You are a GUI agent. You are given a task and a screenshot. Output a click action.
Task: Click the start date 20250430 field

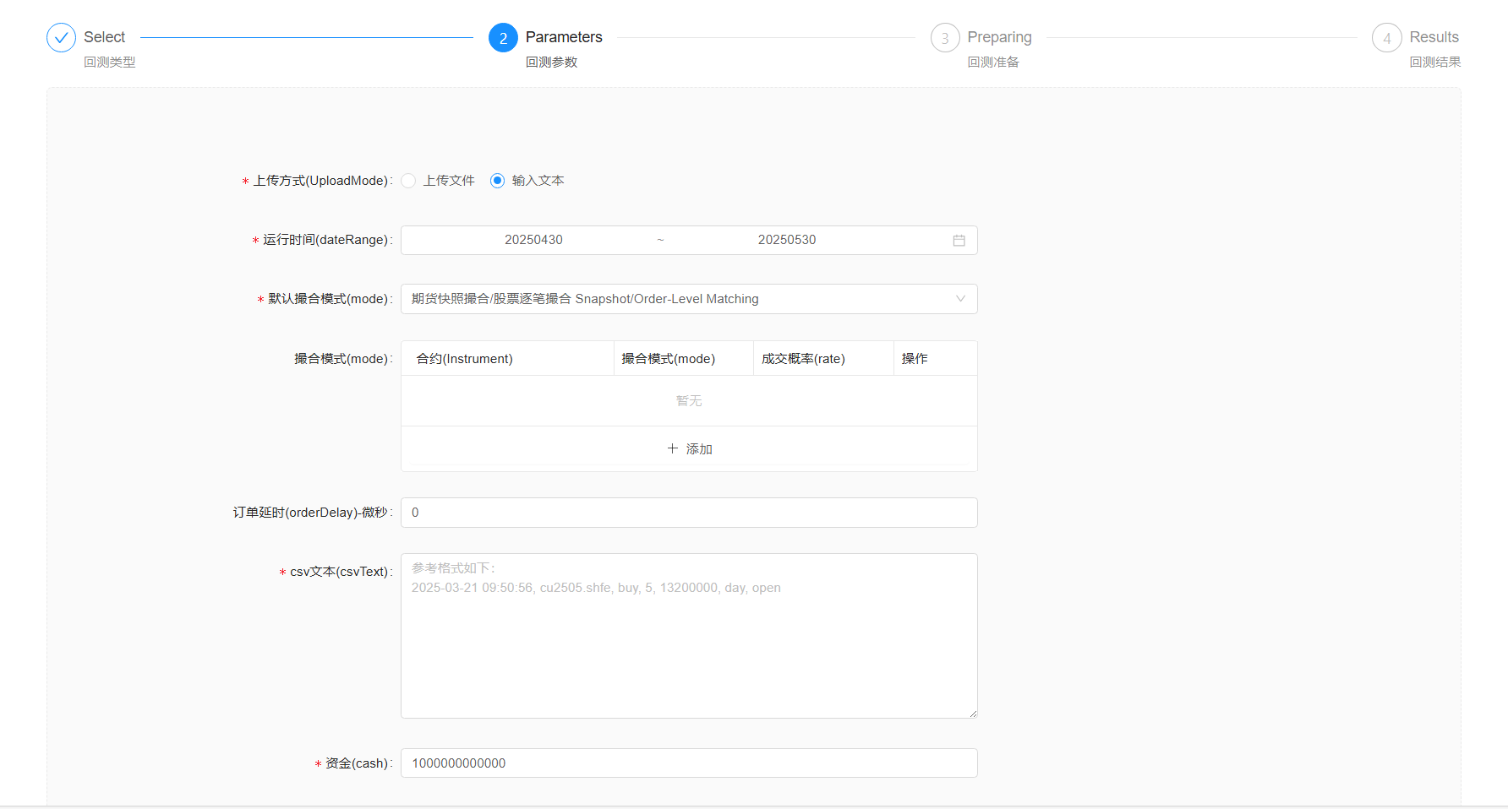(533, 240)
